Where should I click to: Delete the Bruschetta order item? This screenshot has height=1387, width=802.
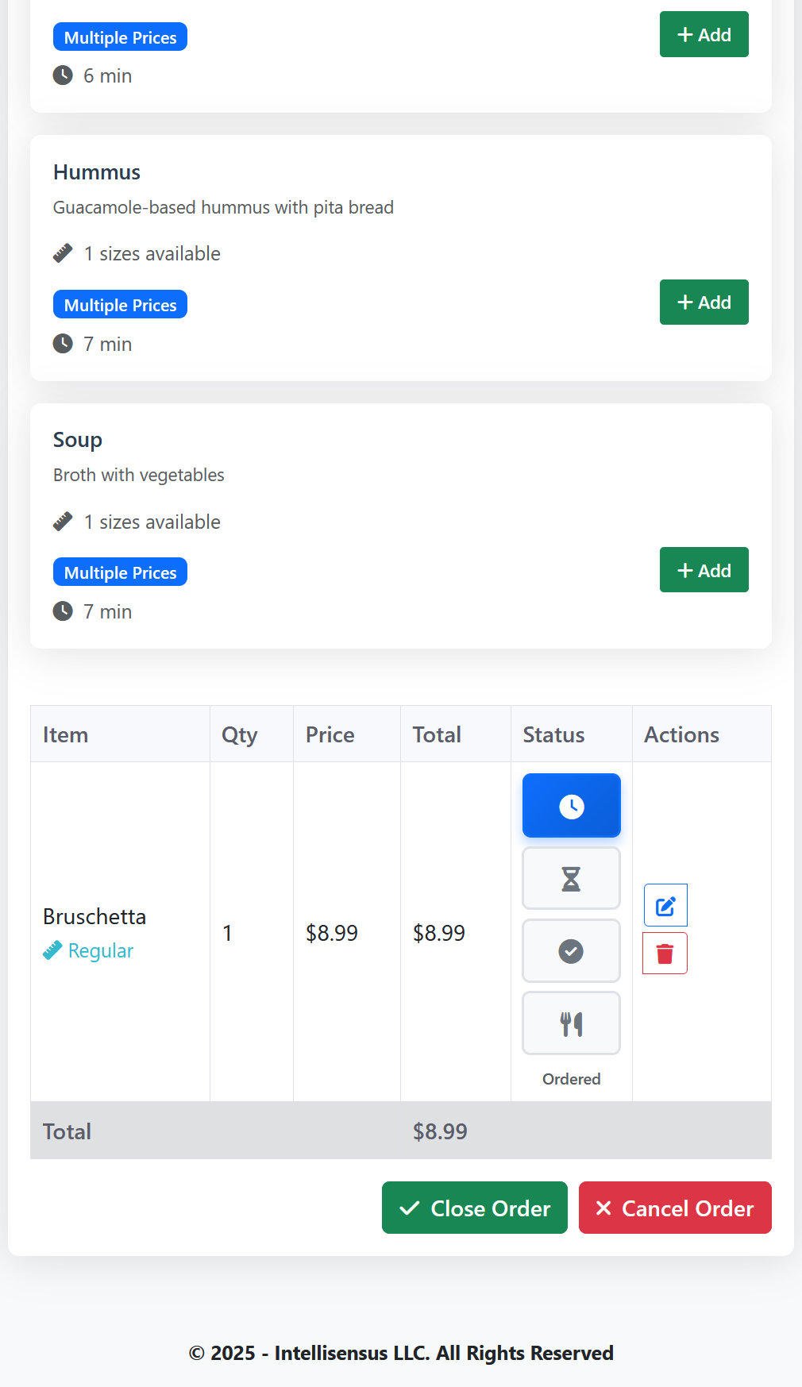click(x=665, y=954)
